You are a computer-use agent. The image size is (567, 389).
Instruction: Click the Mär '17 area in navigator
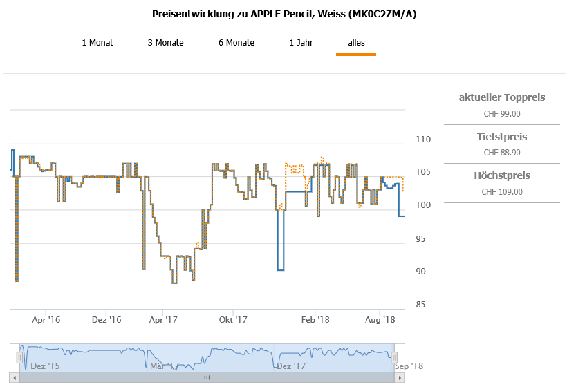click(165, 366)
